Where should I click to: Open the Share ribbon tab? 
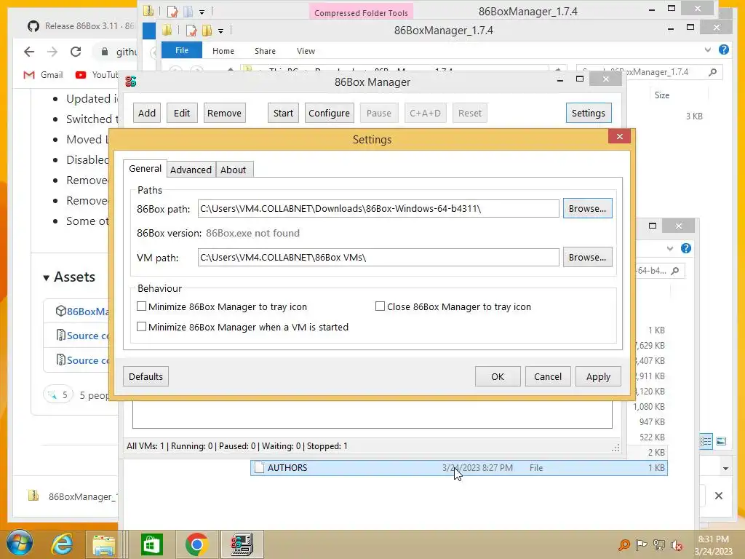265,51
